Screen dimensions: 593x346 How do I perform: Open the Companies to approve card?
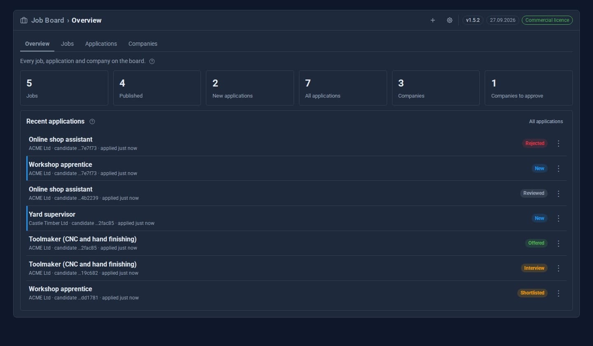coord(529,88)
